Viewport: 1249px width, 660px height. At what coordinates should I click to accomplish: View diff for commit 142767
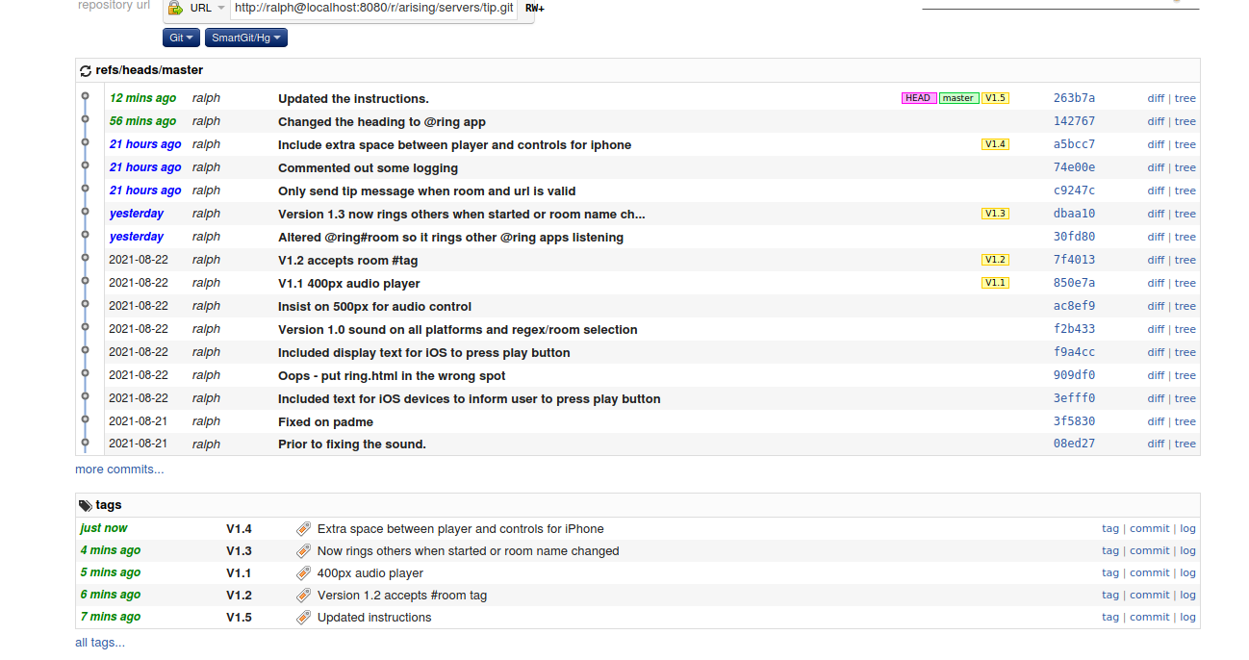click(1155, 121)
